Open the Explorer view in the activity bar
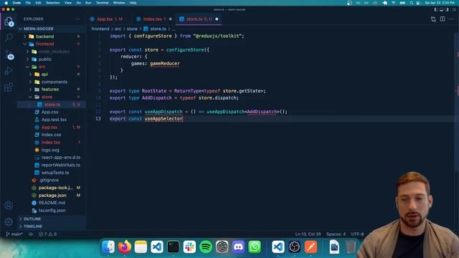The image size is (459, 258). pos(9,21)
